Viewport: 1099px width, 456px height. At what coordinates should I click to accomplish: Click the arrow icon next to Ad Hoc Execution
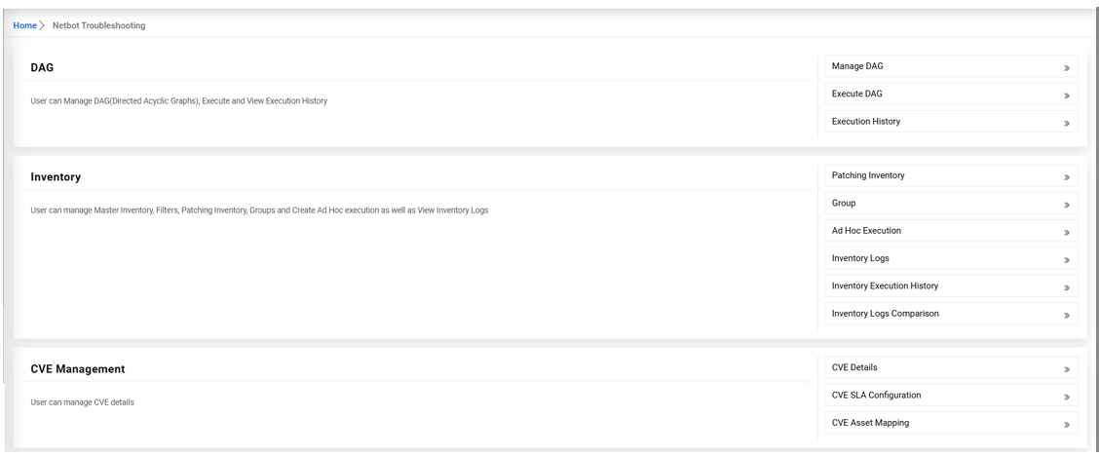pyautogui.click(x=1067, y=233)
